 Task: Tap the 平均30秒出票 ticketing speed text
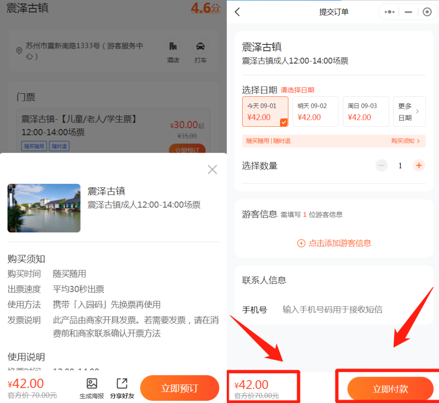pos(78,289)
